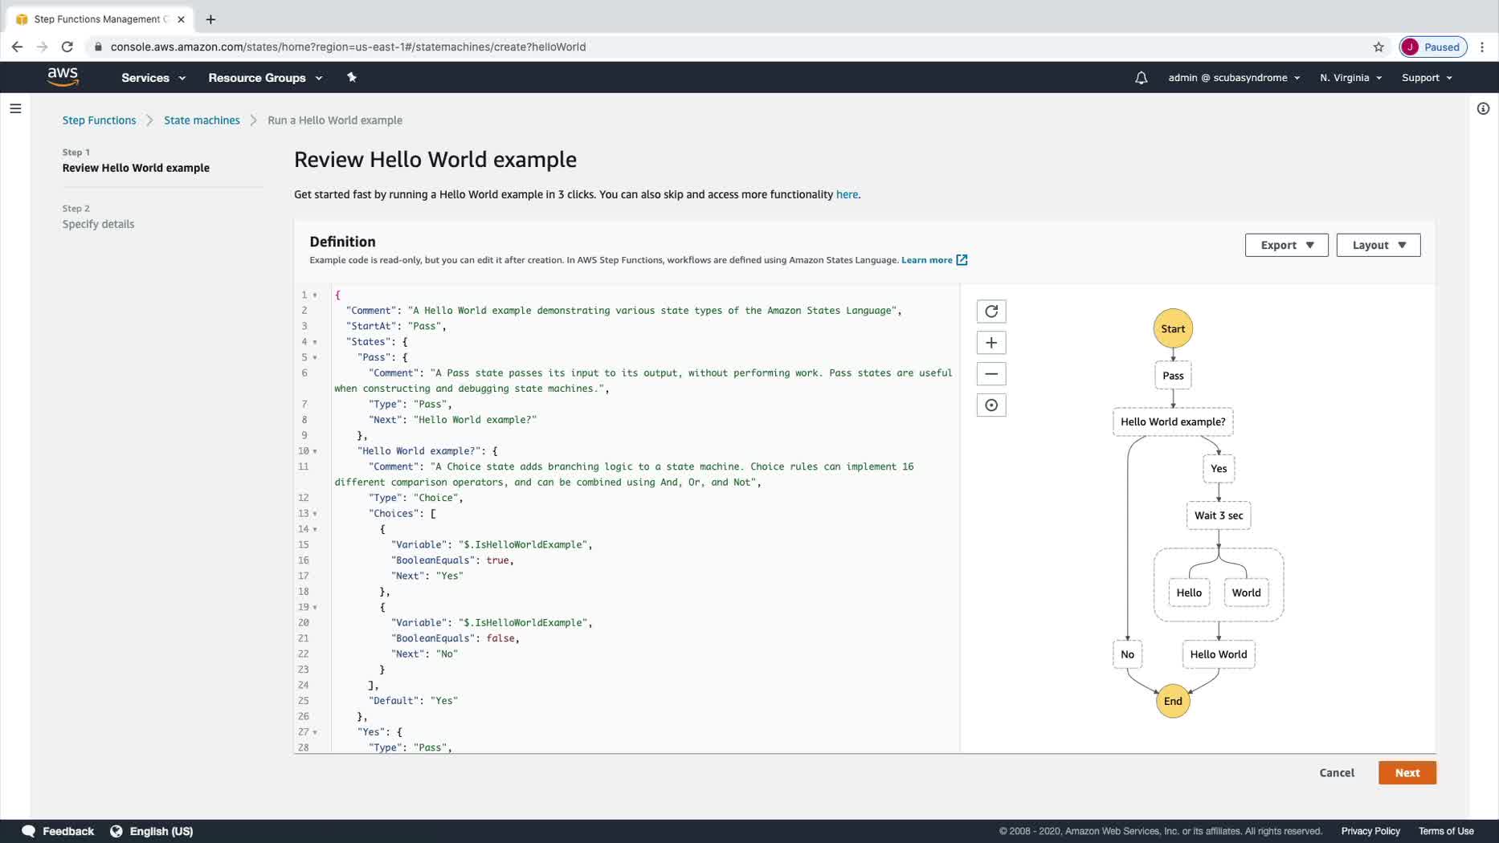This screenshot has height=843, width=1499.
Task: Zoom out of the workflow graph
Action: tap(991, 374)
